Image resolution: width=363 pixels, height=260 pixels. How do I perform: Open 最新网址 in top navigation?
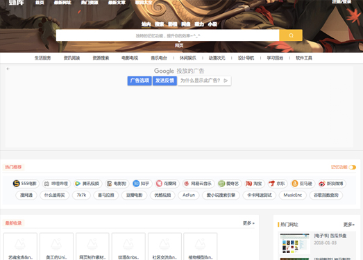click(62, 2)
